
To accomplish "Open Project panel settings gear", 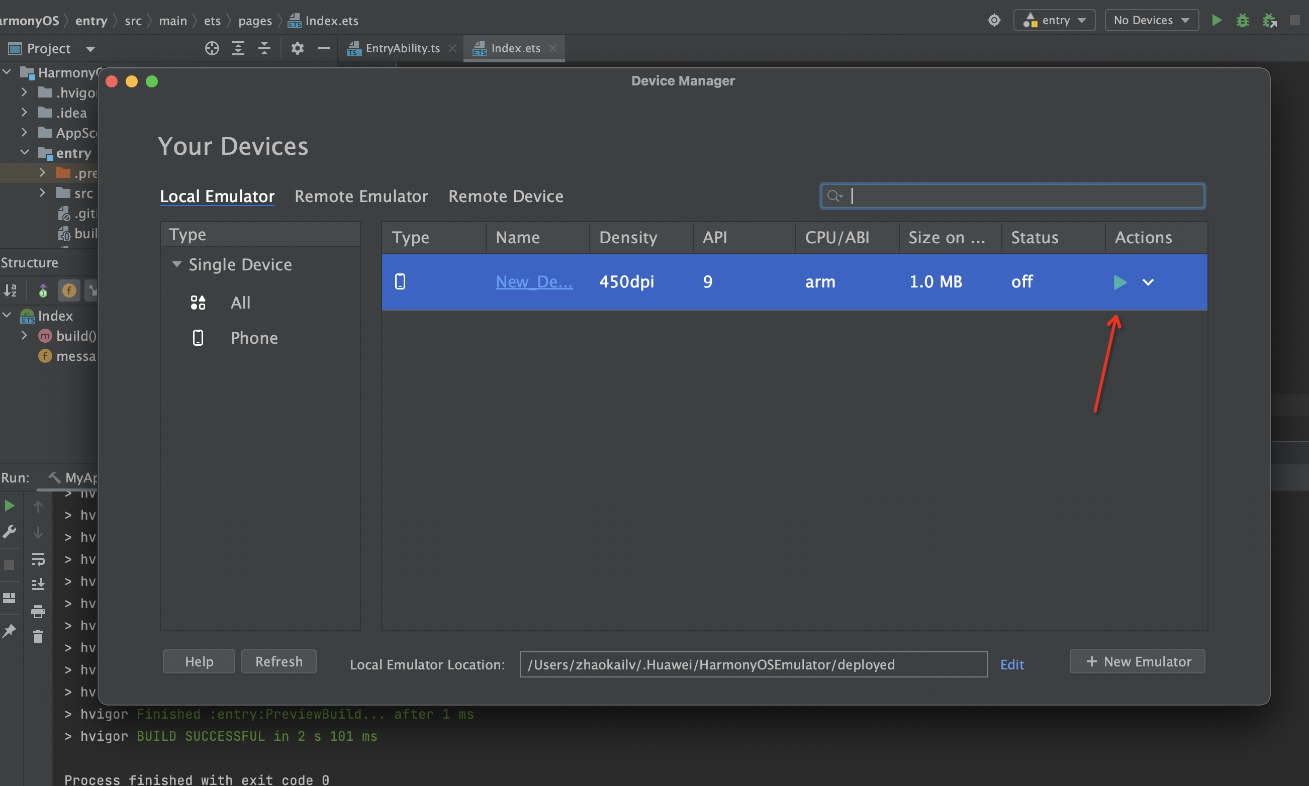I will [x=297, y=48].
